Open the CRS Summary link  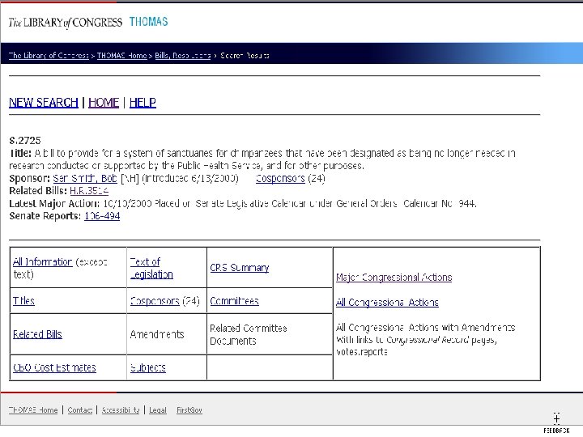tap(240, 268)
